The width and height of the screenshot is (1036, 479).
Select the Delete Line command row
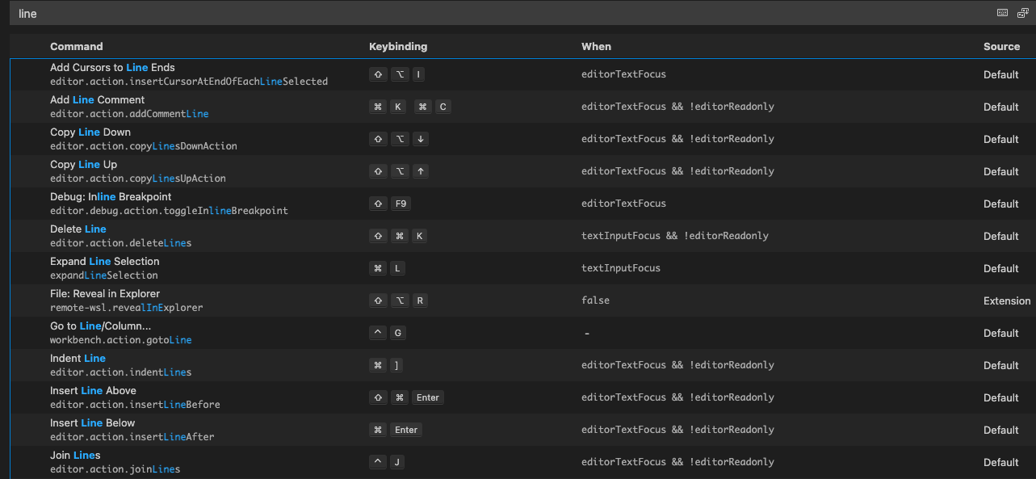pos(78,229)
